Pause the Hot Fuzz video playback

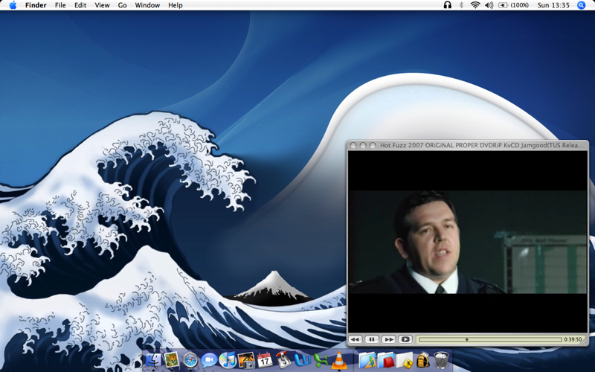[x=372, y=339]
